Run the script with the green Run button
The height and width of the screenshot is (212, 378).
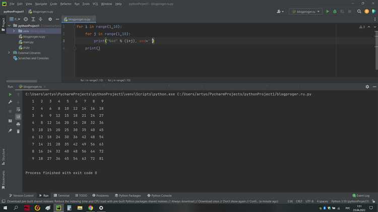click(x=327, y=11)
